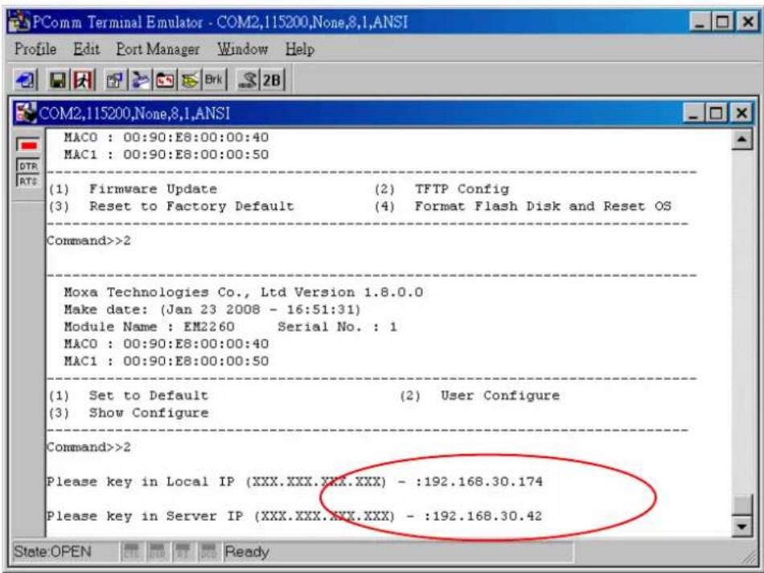Close the COM2 child window

tap(741, 113)
